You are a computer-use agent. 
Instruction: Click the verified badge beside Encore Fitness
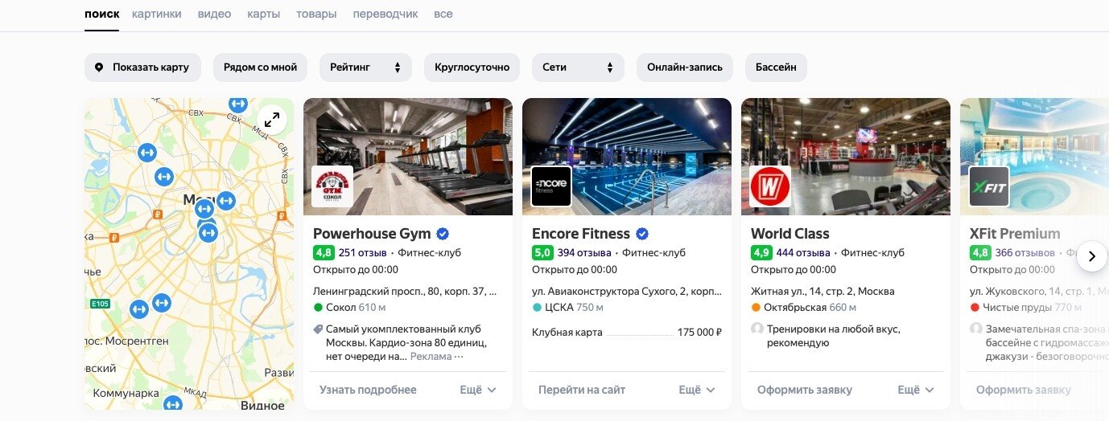click(x=642, y=234)
